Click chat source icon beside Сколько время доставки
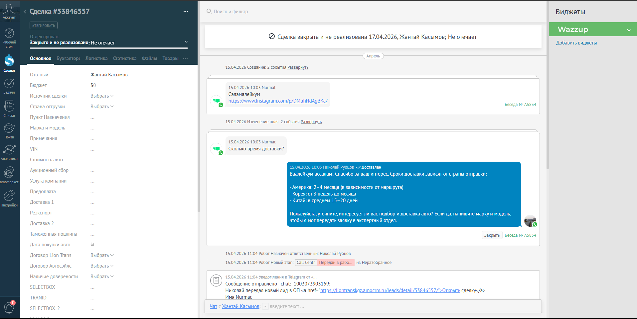The image size is (637, 319). click(217, 149)
